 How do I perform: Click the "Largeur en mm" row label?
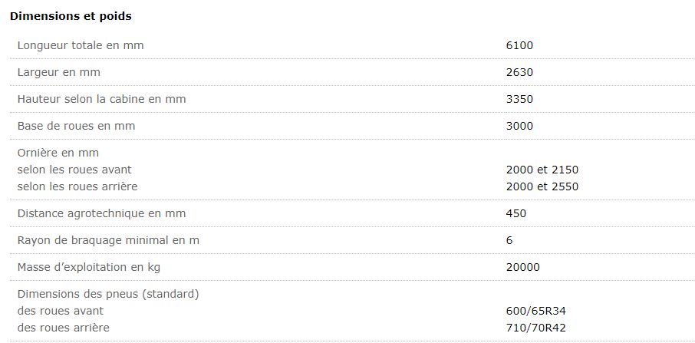(x=59, y=72)
